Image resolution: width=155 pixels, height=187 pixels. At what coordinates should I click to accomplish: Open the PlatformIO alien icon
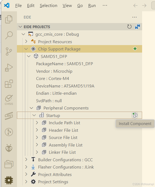(9, 148)
